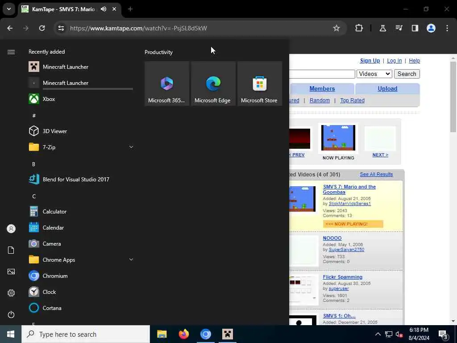
Task: Open the browser three-dot menu
Action: click(447, 28)
